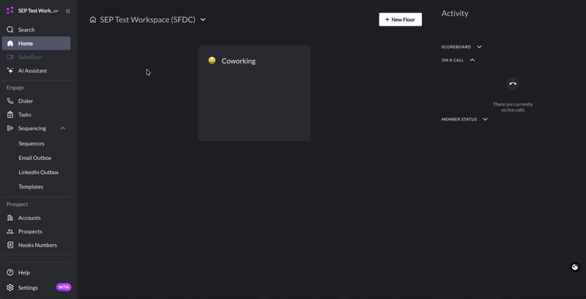
Task: Click the home icon beside workspace title
Action: pyautogui.click(x=93, y=20)
